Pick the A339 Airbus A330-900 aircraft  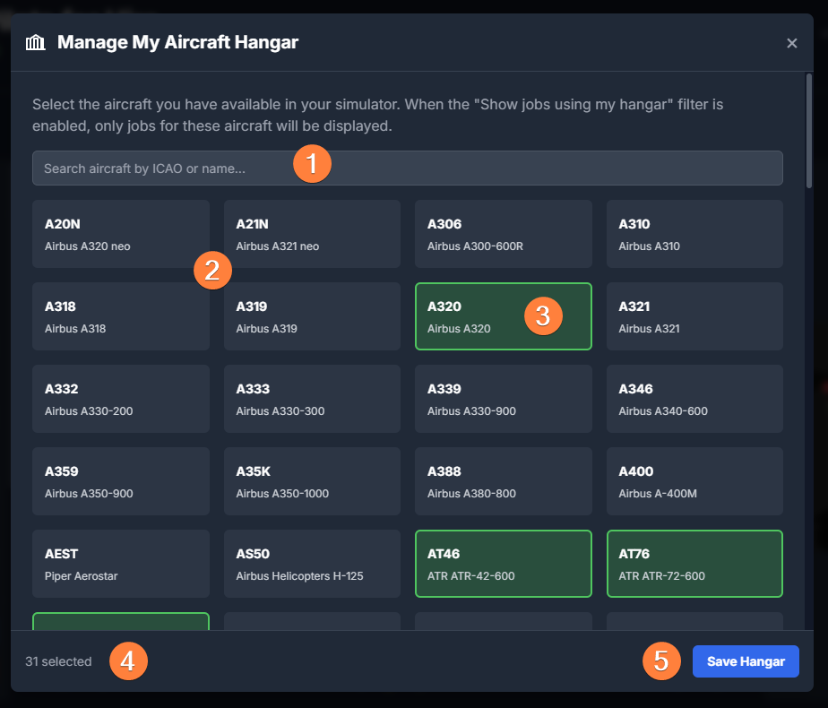503,399
